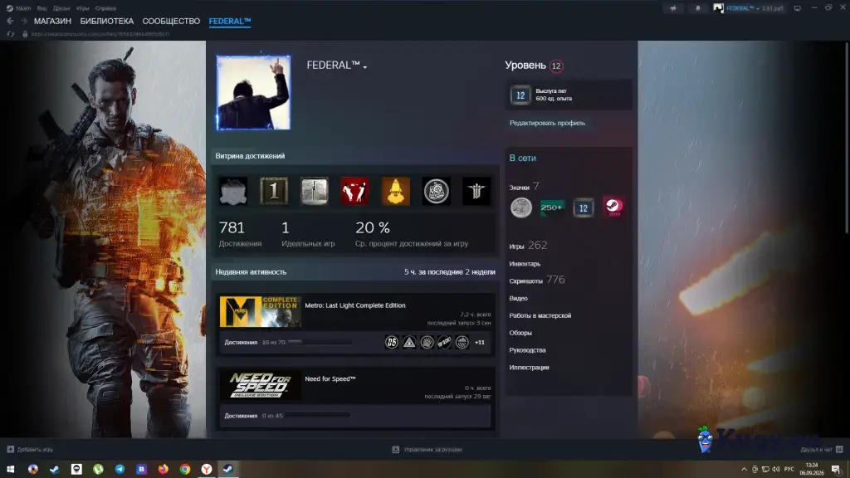The image size is (850, 478).
Task: Open the 250+ game collector badge
Action: click(552, 207)
